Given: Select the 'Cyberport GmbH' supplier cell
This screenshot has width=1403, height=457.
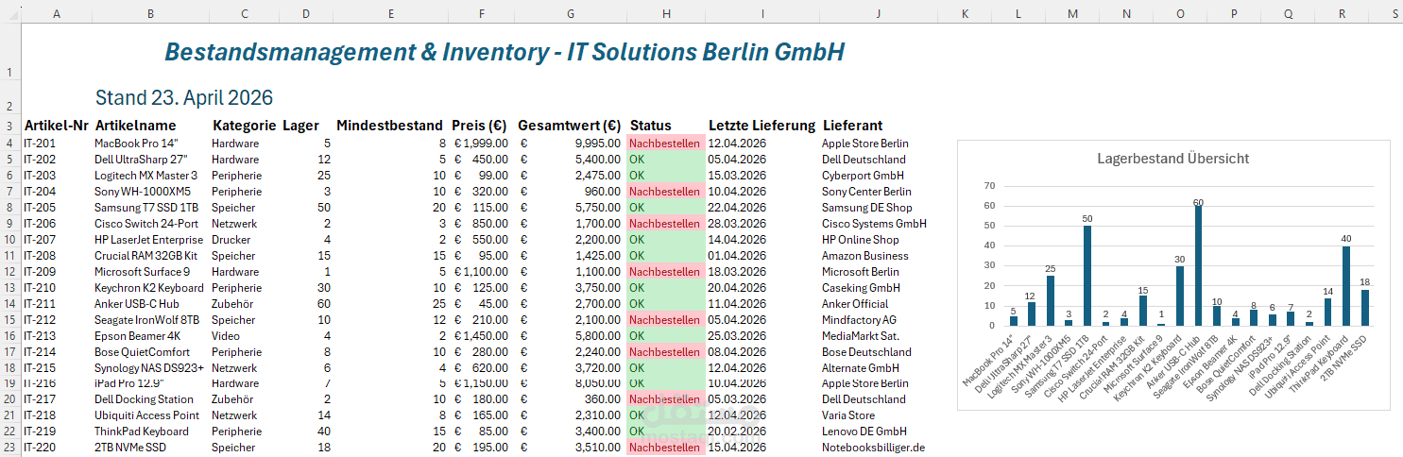Looking at the screenshot, I should point(878,176).
